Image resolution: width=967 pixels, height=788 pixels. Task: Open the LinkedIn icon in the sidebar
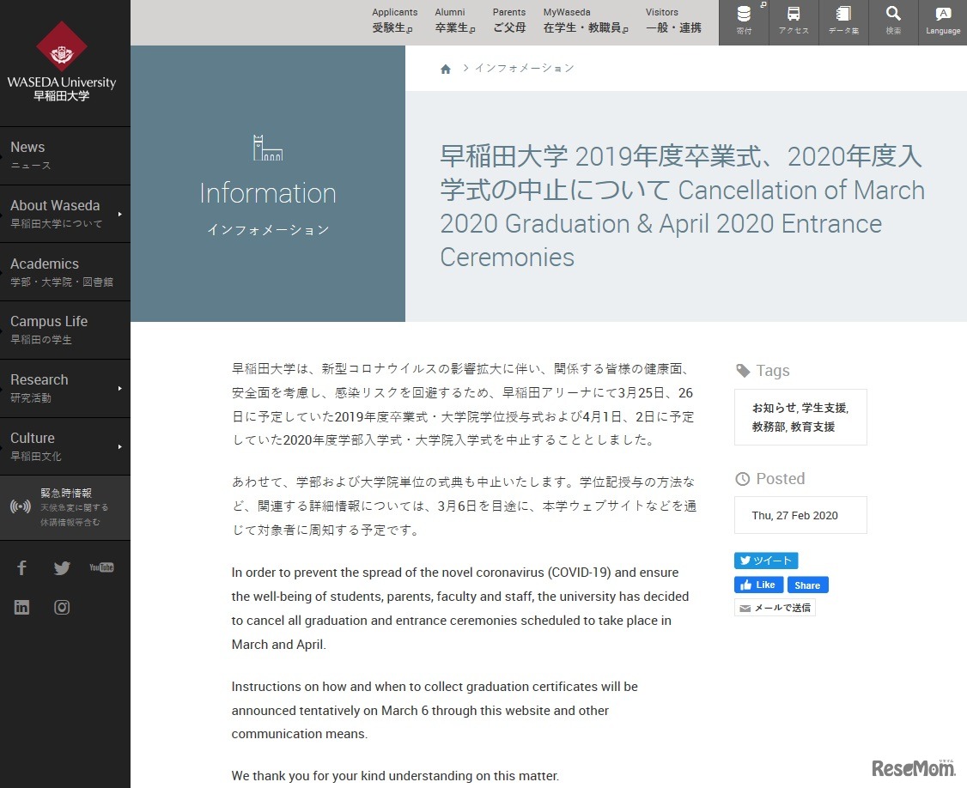click(21, 607)
